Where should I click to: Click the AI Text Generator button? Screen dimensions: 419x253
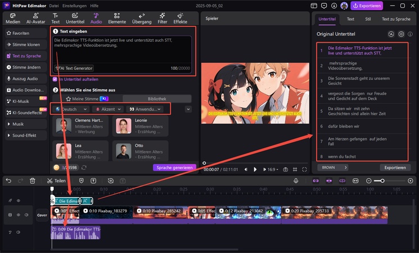coord(74,68)
